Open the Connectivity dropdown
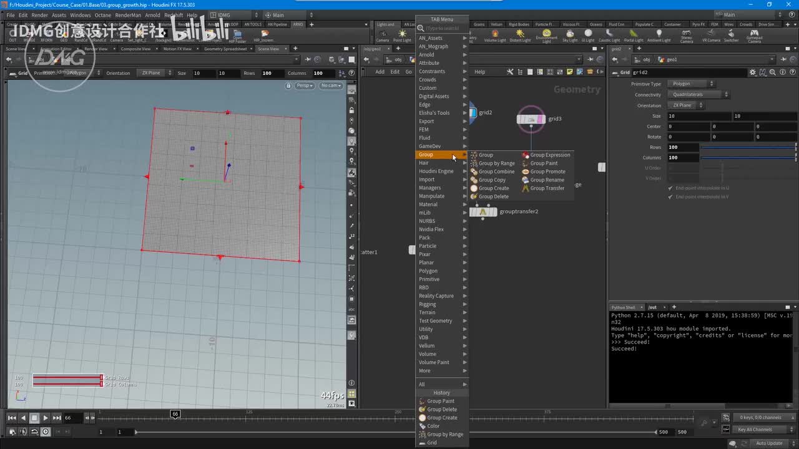The image size is (799, 449). pos(699,95)
